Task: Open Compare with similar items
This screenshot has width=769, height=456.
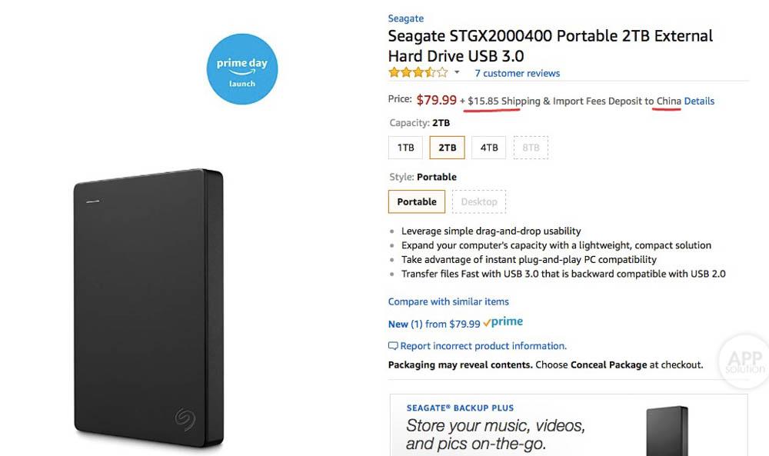Action: (x=448, y=301)
